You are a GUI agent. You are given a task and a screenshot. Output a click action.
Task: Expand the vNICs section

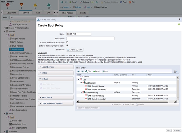point(56,73)
